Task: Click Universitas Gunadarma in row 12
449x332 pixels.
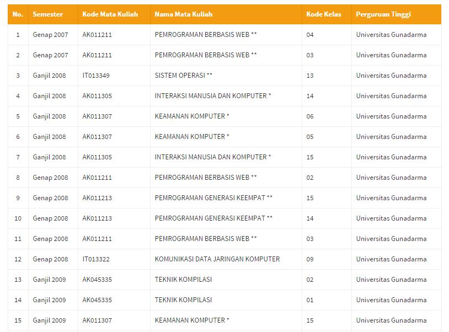Action: pyautogui.click(x=391, y=259)
